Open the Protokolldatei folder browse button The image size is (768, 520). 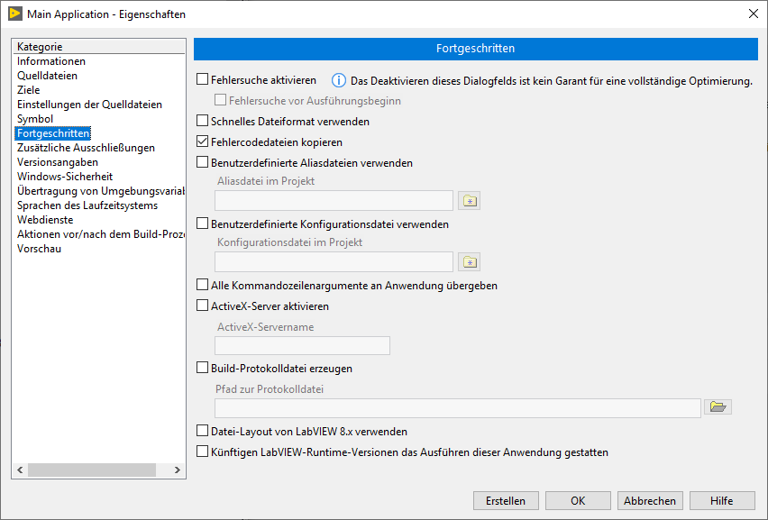point(718,407)
